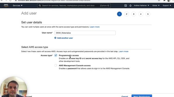
Task: Open the Global region dropdown
Action: [156, 5]
